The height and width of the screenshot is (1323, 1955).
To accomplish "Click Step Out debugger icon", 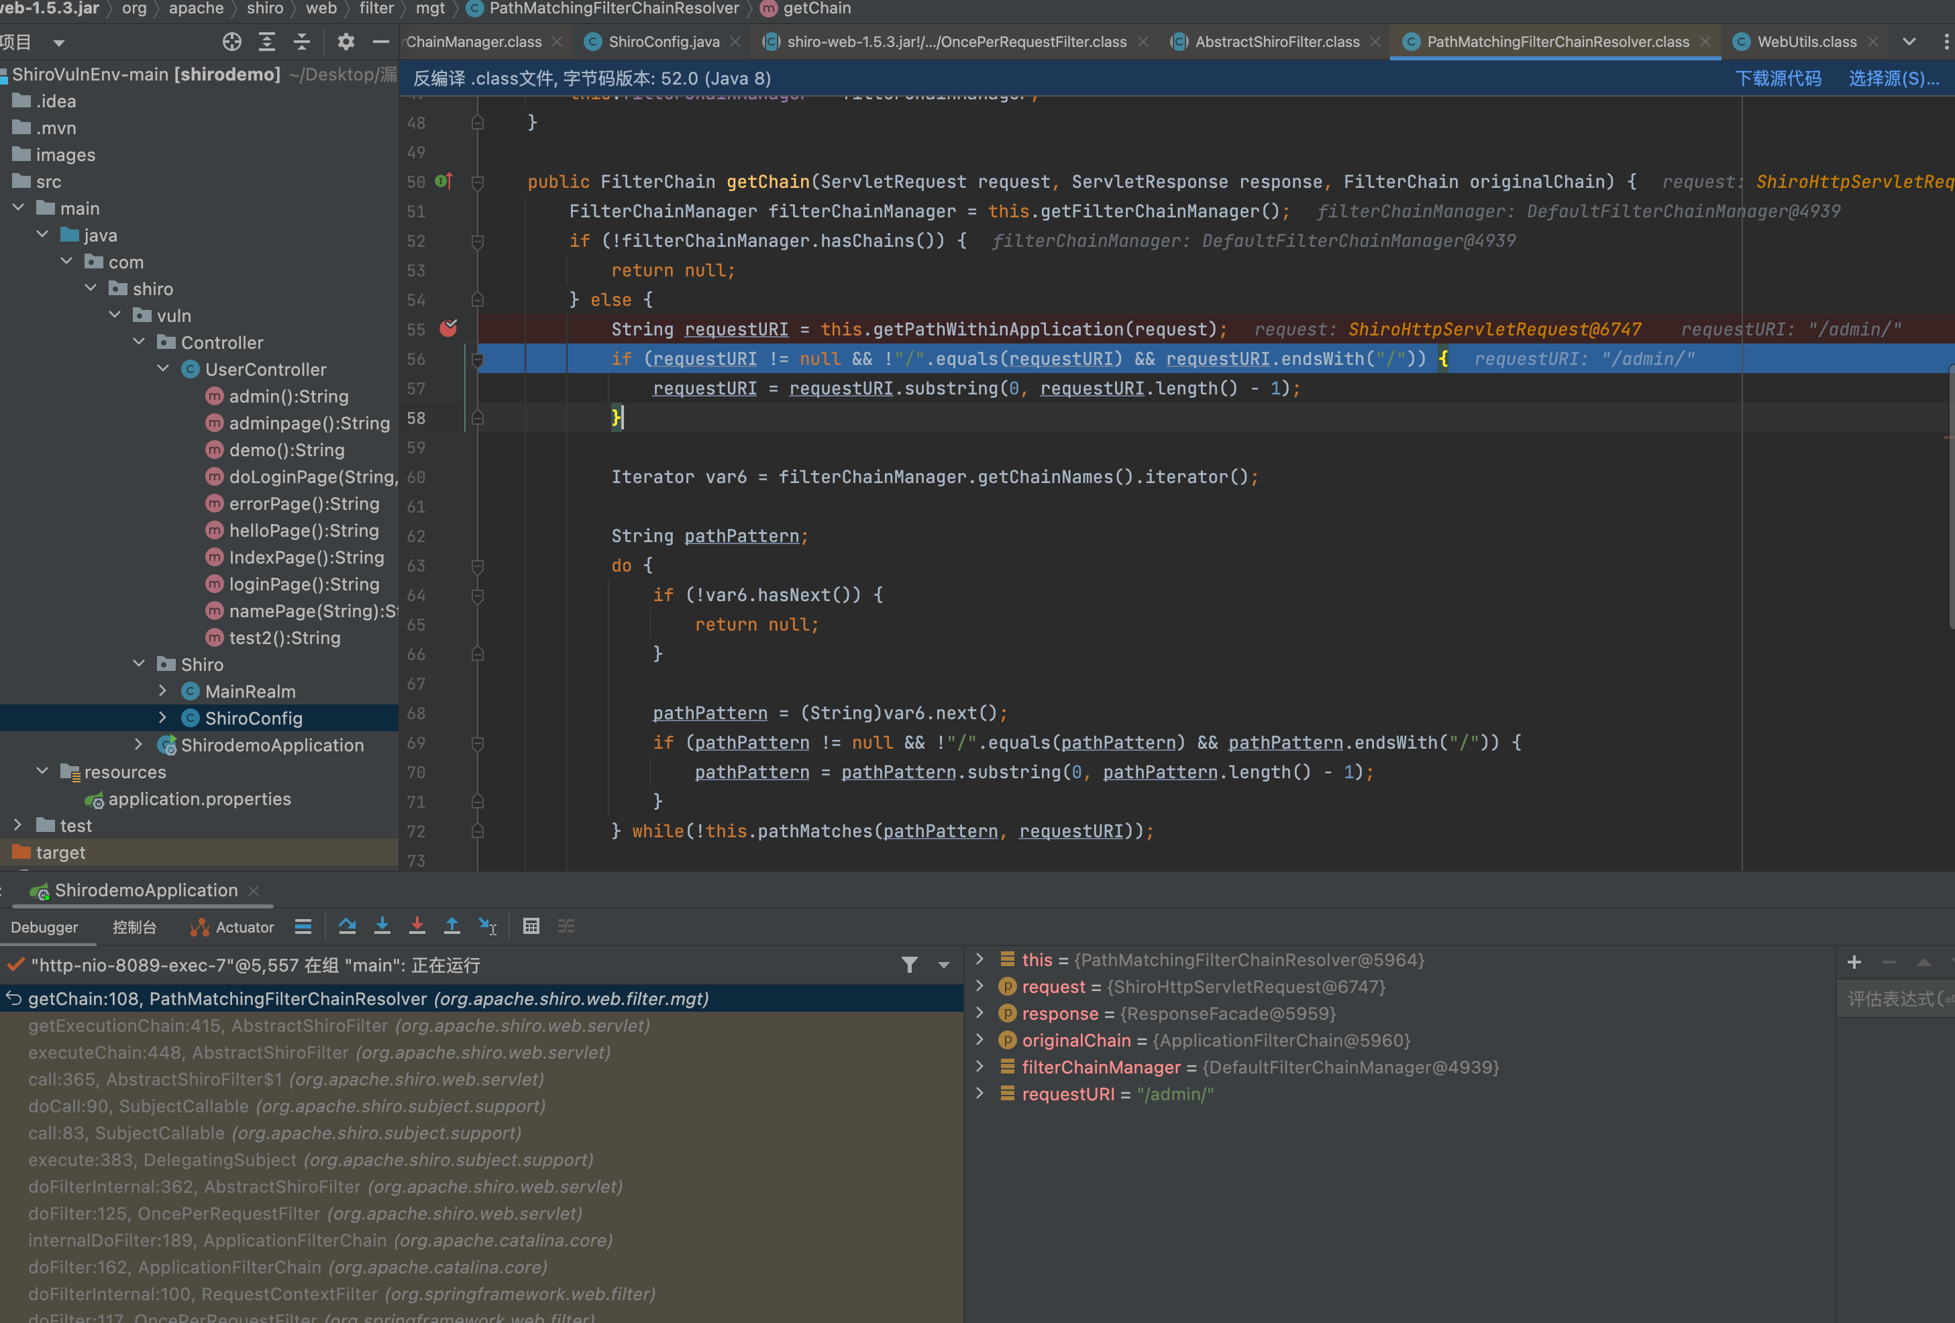I will [452, 926].
